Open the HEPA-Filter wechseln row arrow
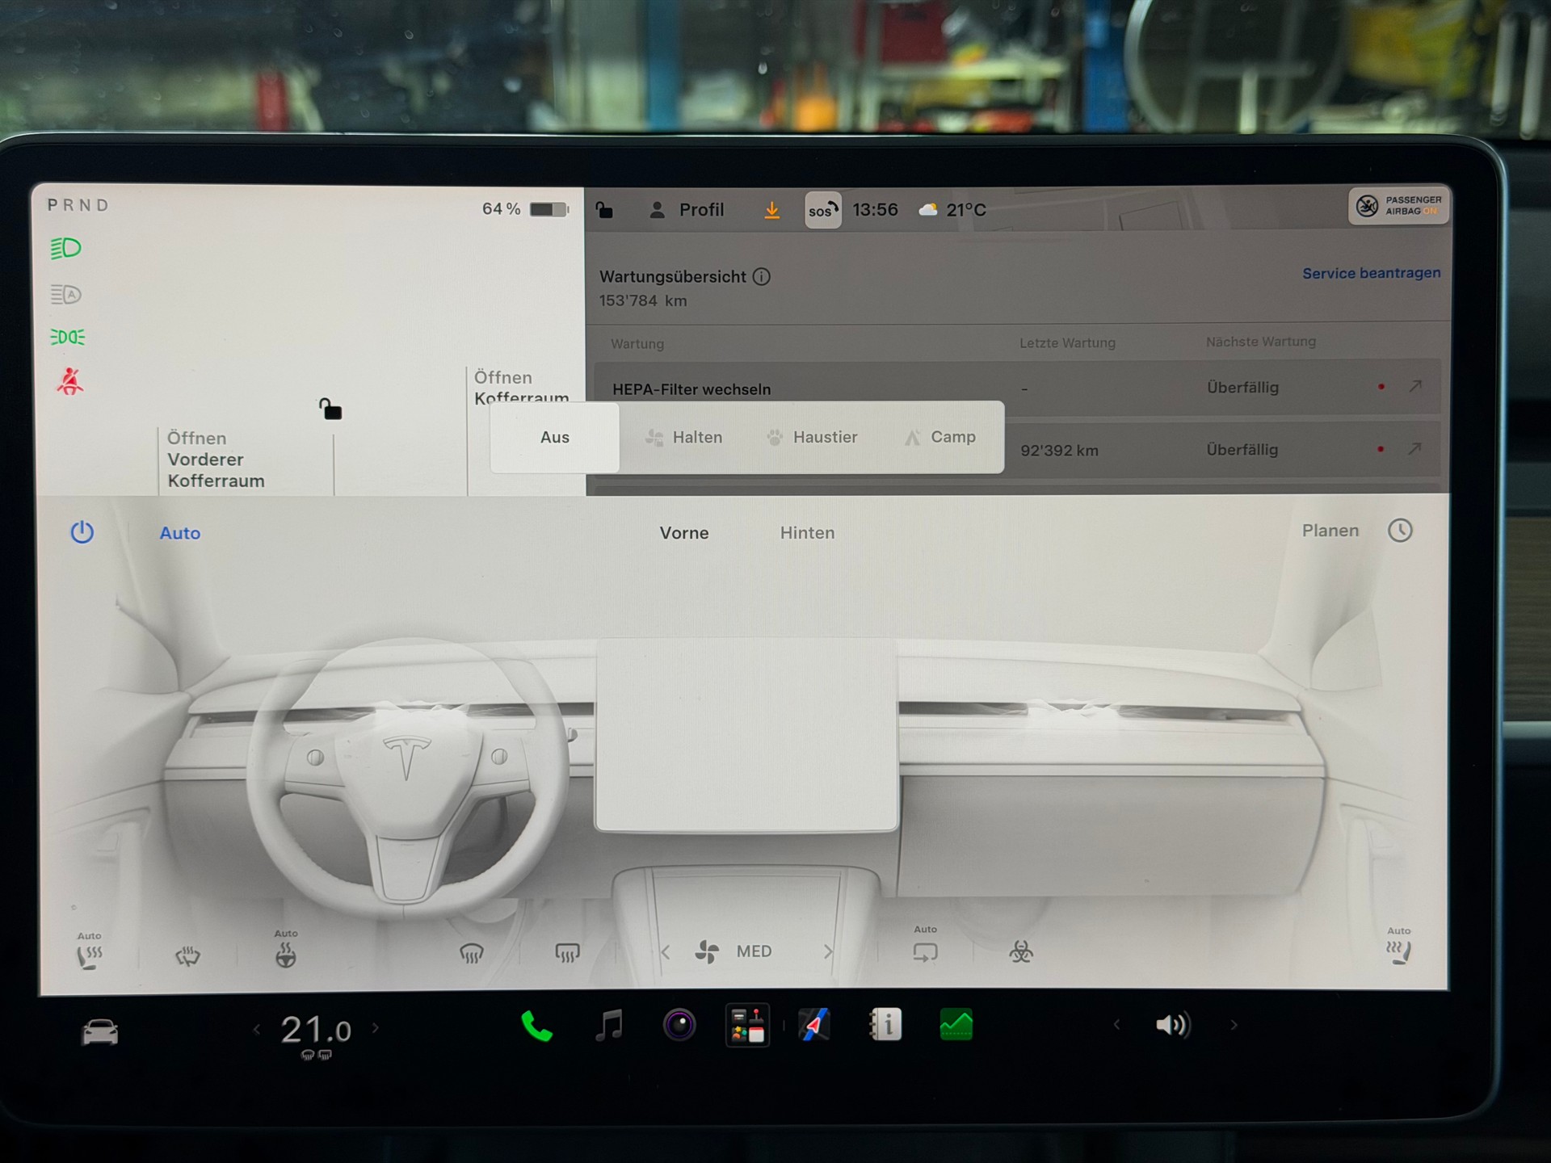Viewport: 1551px width, 1163px height. click(x=1414, y=387)
